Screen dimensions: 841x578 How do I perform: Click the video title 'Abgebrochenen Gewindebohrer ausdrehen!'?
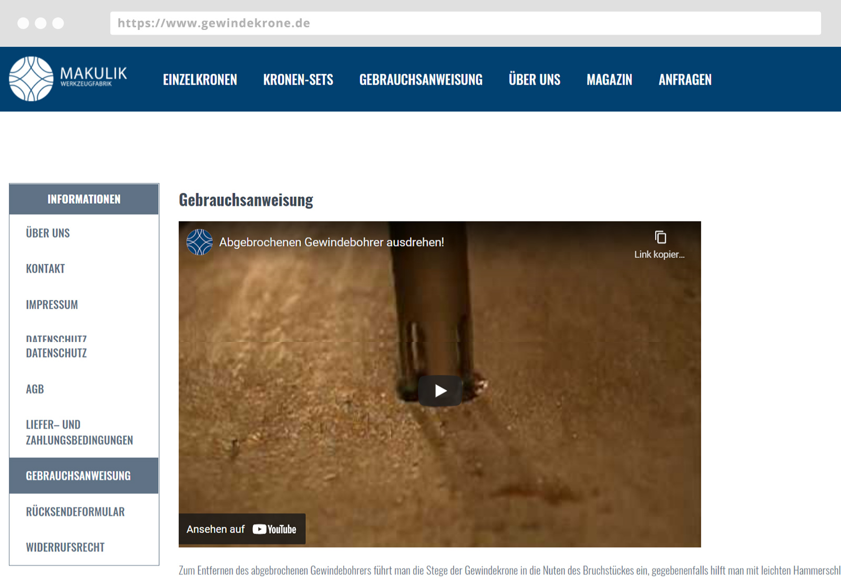(331, 242)
